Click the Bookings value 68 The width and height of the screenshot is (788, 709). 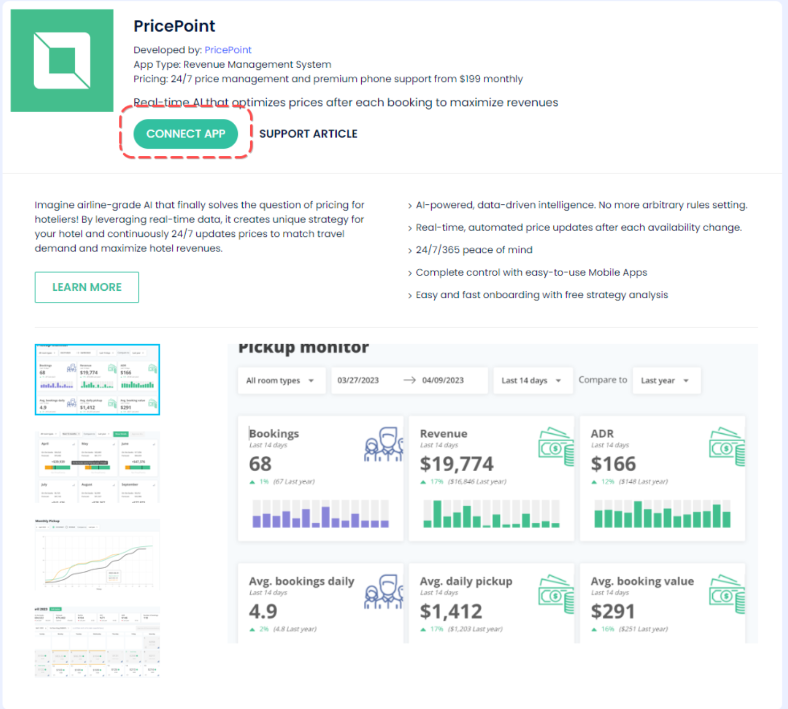[x=260, y=464]
